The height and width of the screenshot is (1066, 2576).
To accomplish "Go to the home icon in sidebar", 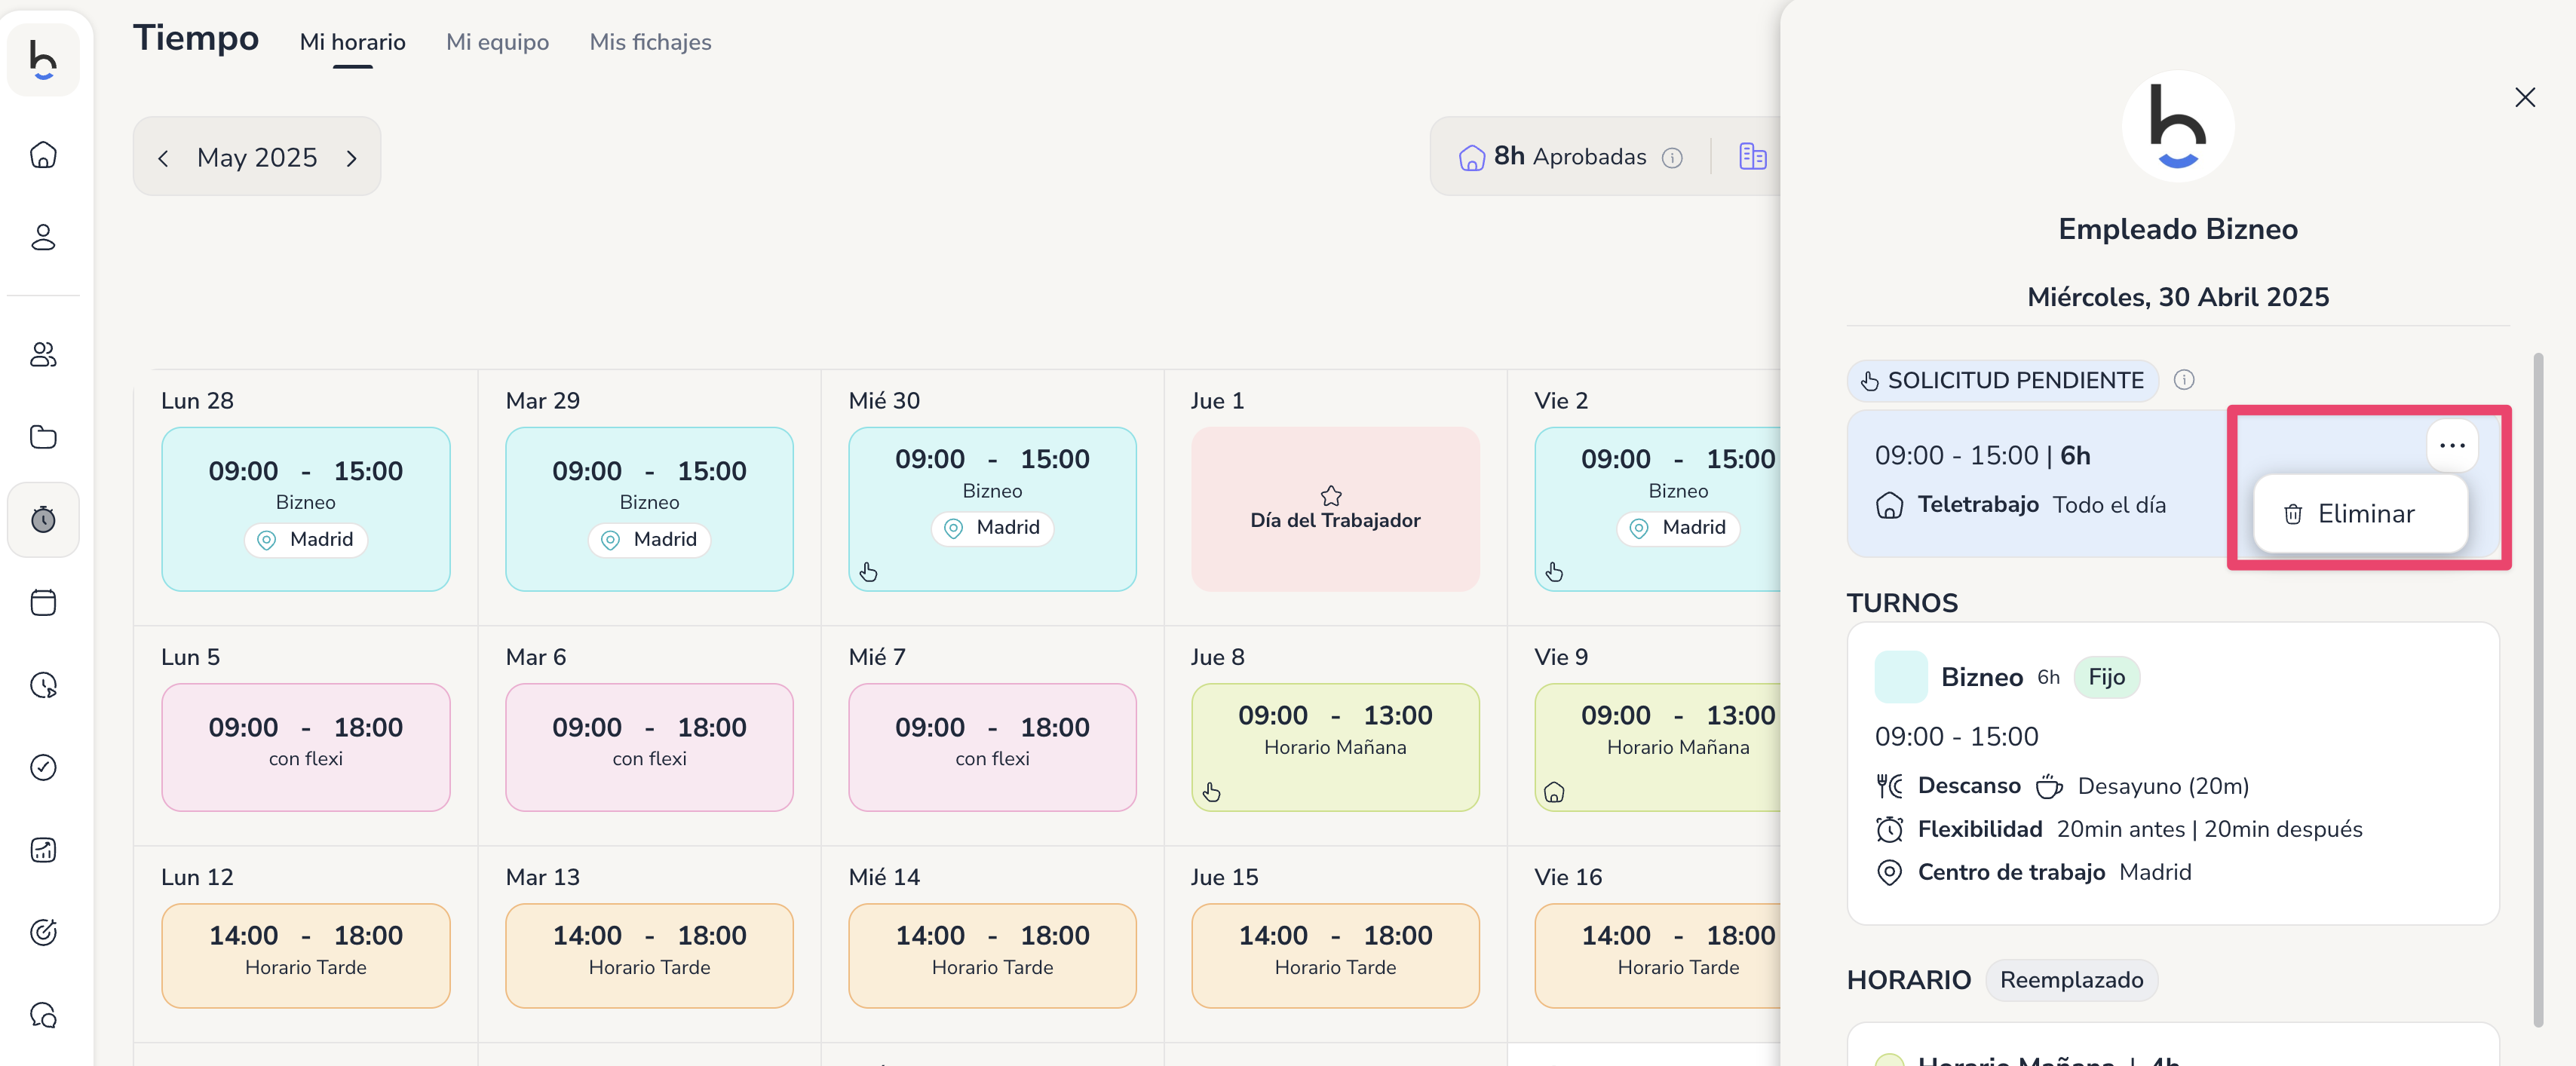I will (43, 155).
